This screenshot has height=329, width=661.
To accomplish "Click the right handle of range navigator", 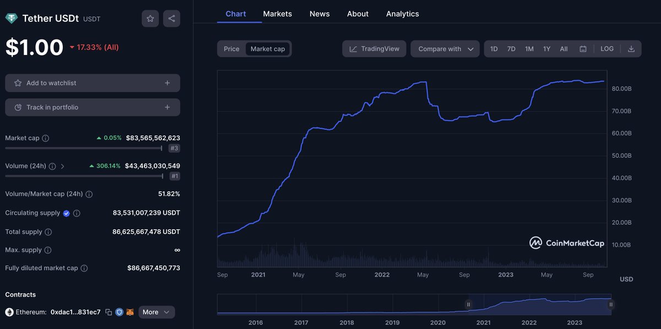I will 611,304.
